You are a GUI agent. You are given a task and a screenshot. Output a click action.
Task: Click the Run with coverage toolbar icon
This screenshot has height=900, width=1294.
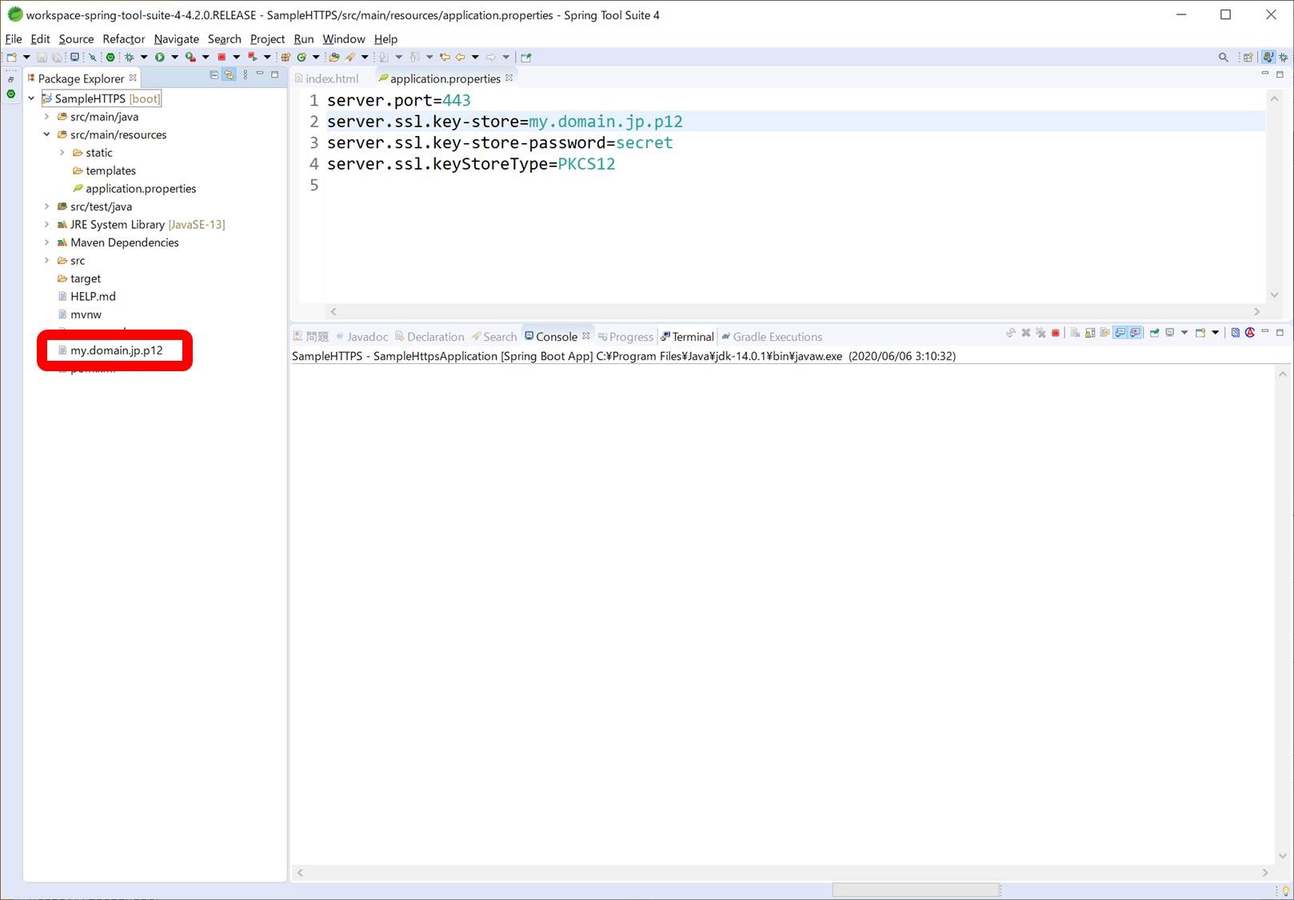190,58
